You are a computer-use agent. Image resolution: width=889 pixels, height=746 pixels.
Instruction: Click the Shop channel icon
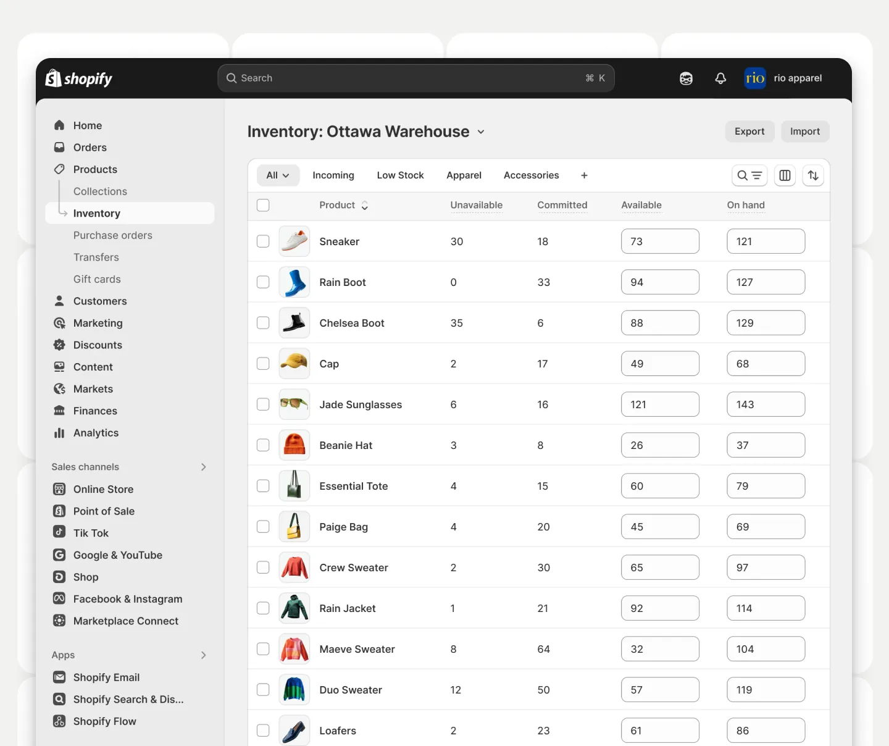[x=59, y=577]
